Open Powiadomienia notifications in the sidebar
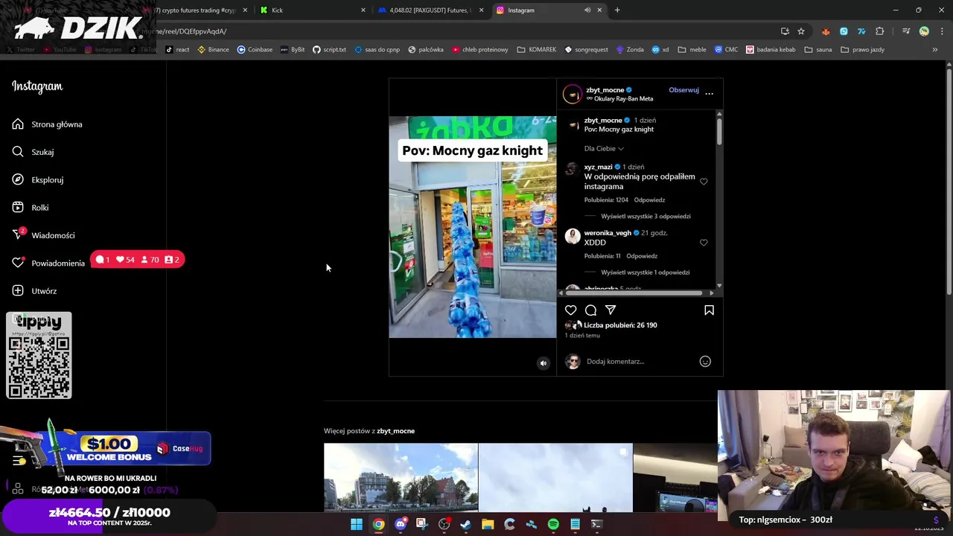Screen dimensions: 953x536 click(48, 263)
